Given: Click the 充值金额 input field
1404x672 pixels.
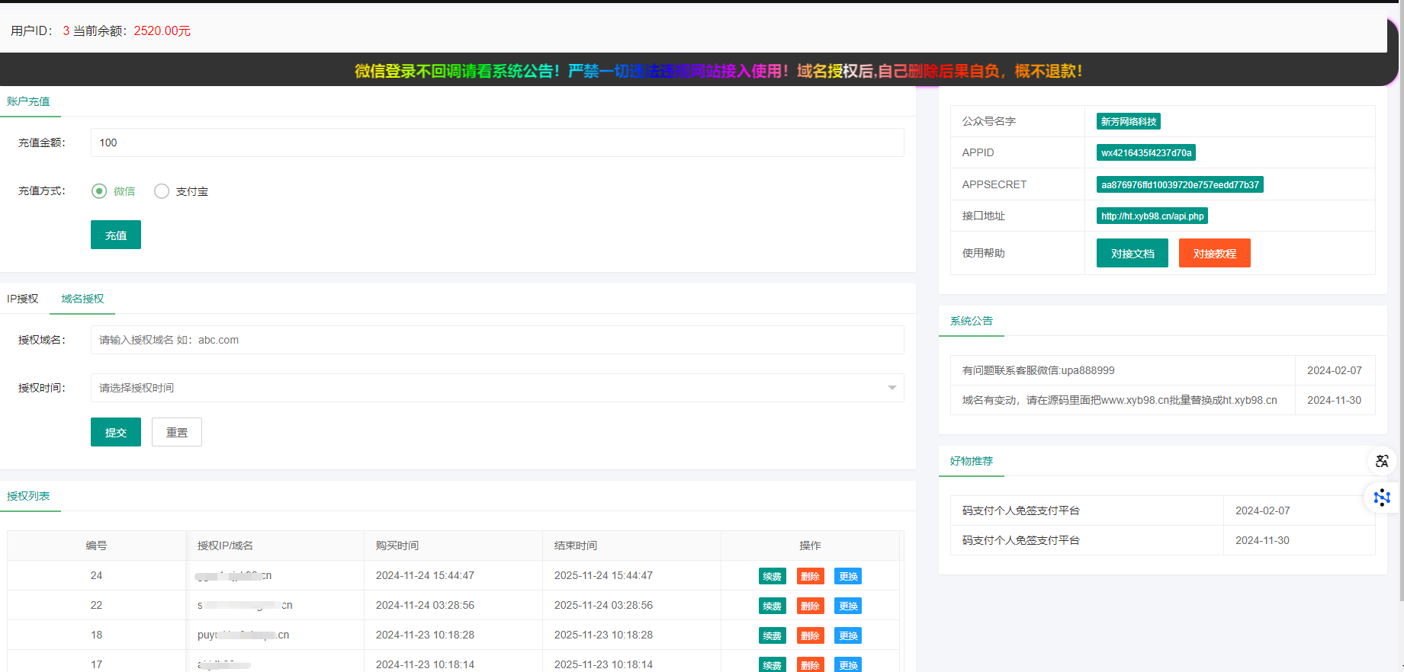Looking at the screenshot, I should pos(496,142).
